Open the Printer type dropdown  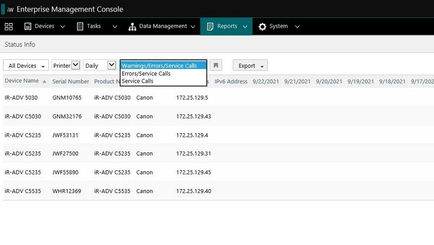click(66, 65)
